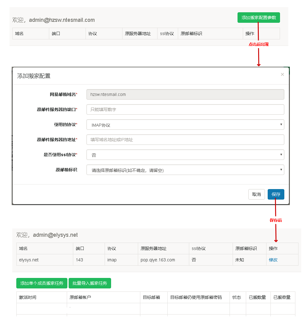This screenshot has width=308, height=325.
Task: Click the 取消 button in the dialog
Action: [x=256, y=194]
